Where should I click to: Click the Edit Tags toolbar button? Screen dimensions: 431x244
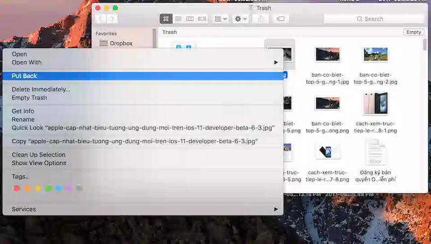coord(281,19)
